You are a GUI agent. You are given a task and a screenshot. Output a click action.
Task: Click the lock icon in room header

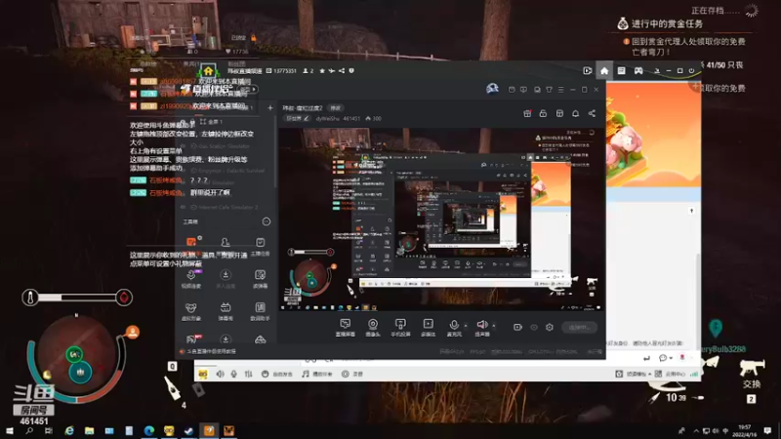coord(543,113)
